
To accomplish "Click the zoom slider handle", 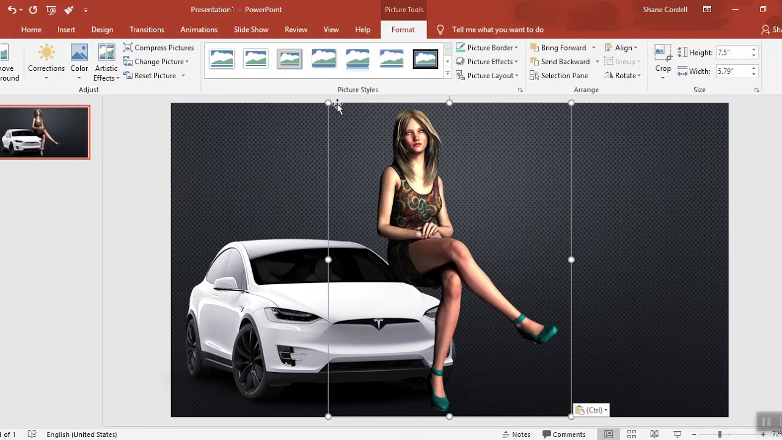I will coord(720,435).
